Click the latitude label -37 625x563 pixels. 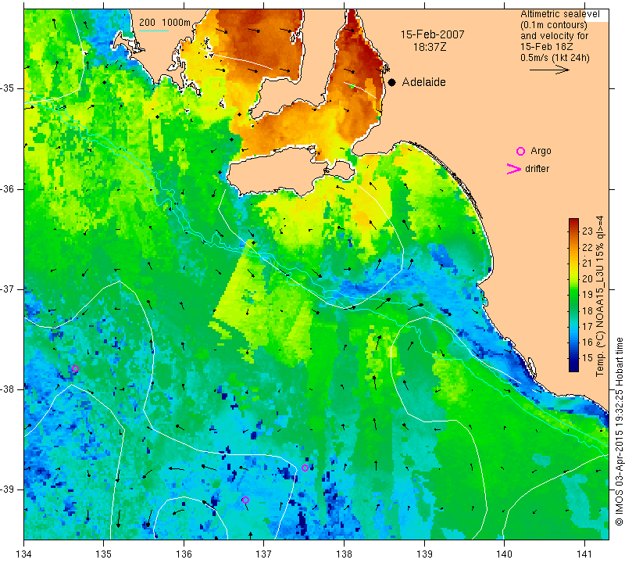pyautogui.click(x=7, y=289)
